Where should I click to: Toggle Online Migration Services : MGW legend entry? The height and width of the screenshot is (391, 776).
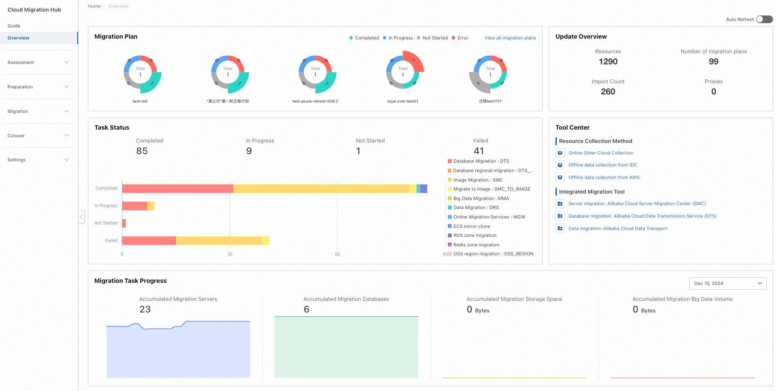click(486, 217)
